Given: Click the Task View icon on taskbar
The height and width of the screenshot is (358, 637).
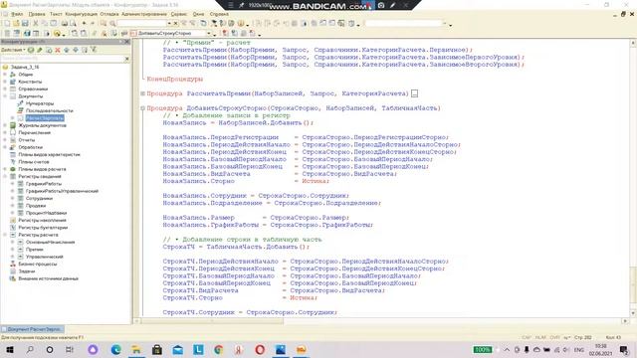Looking at the screenshot, I should click(x=70, y=349).
